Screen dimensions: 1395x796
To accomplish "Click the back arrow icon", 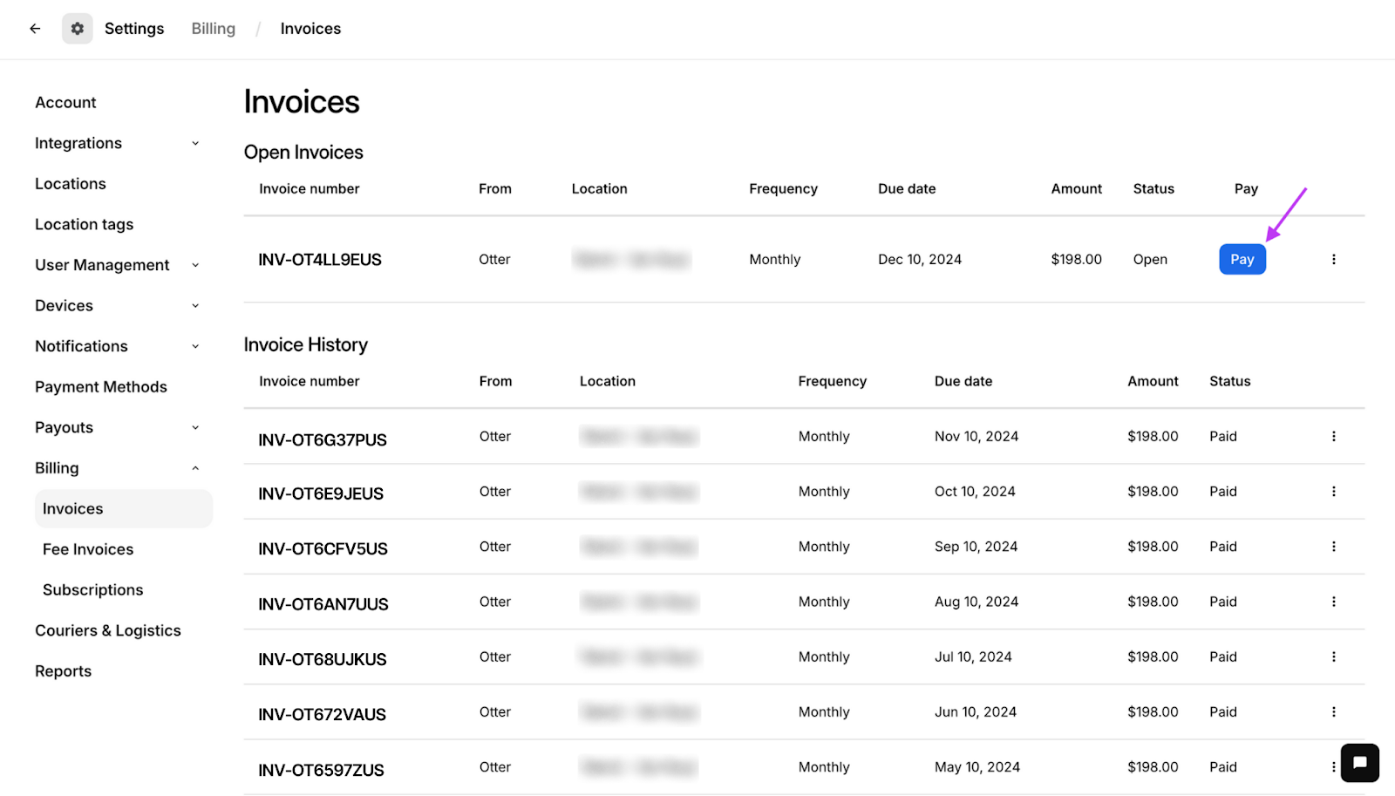I will [35, 29].
